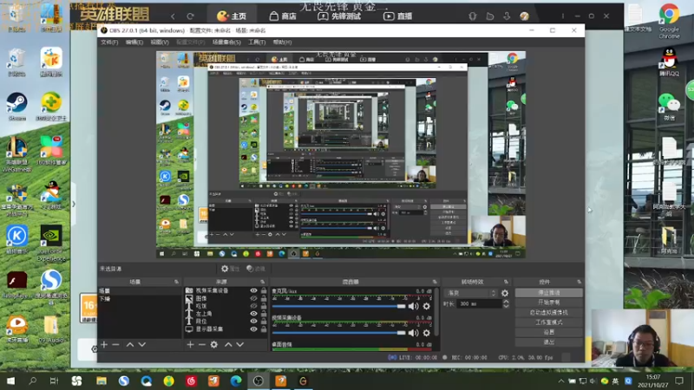Image resolution: width=694 pixels, height=390 pixels.
Task: Pop out the 控件 dock panel
Action: [x=579, y=282]
